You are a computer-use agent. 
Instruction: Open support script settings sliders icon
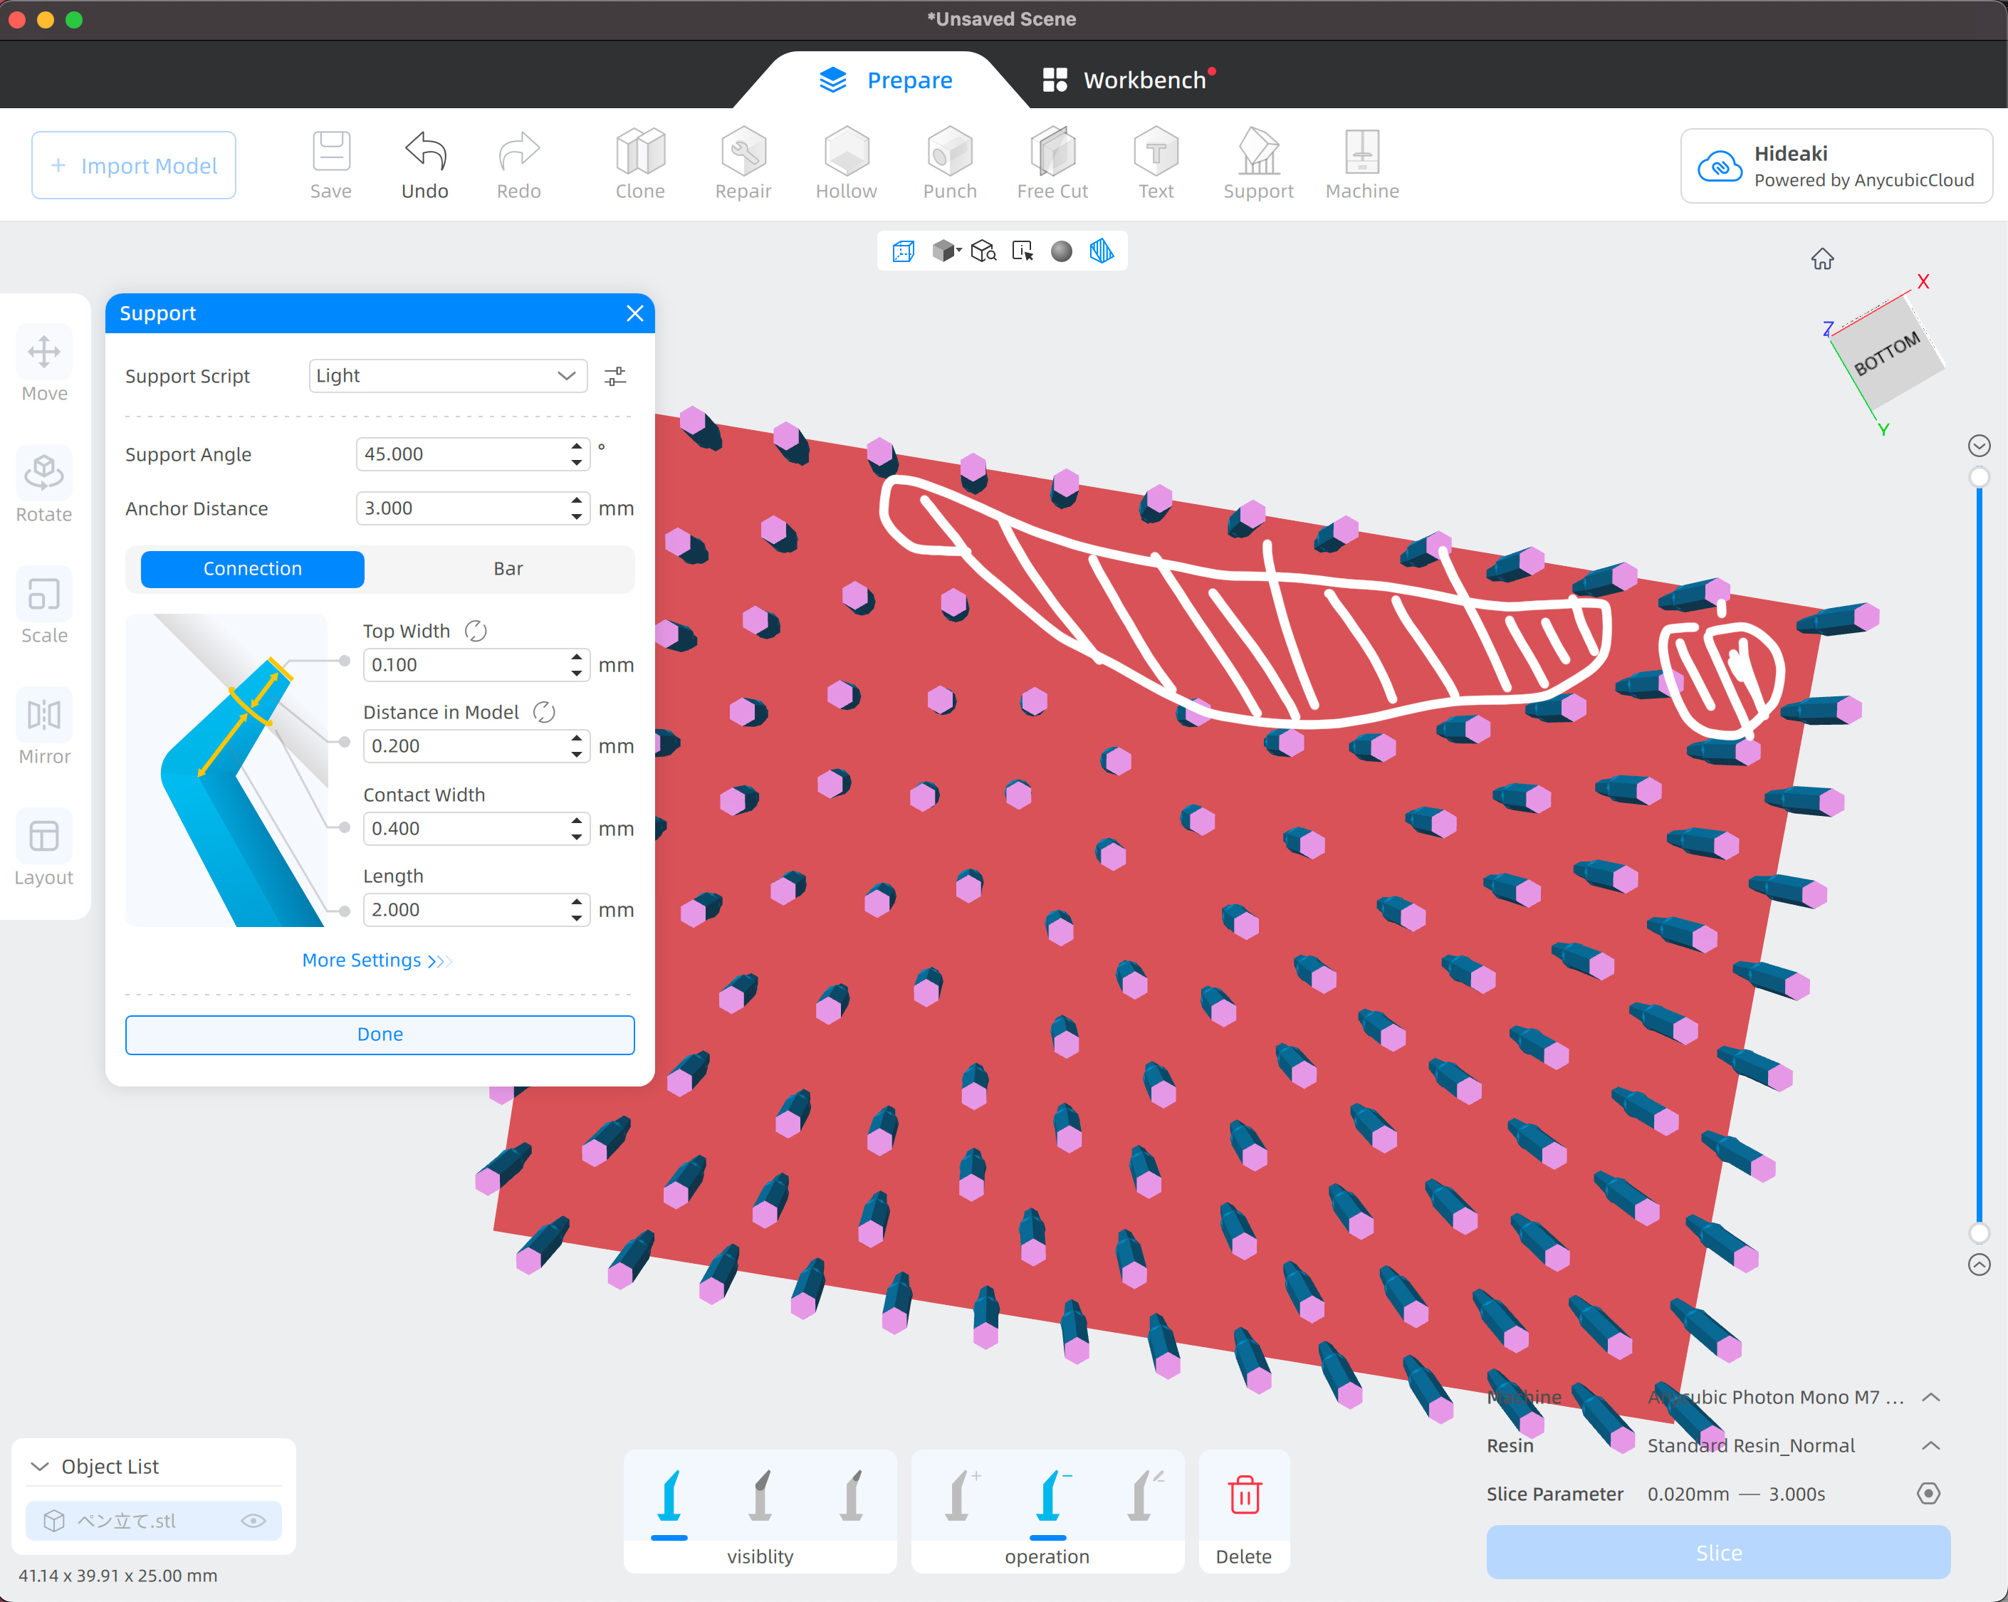point(615,376)
